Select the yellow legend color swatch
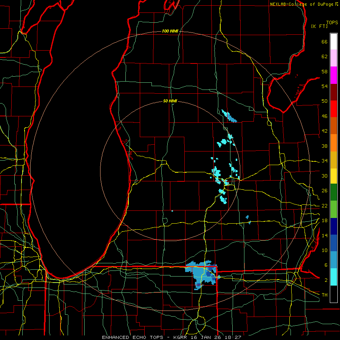Screen dimensions: 340x340 click(334, 176)
